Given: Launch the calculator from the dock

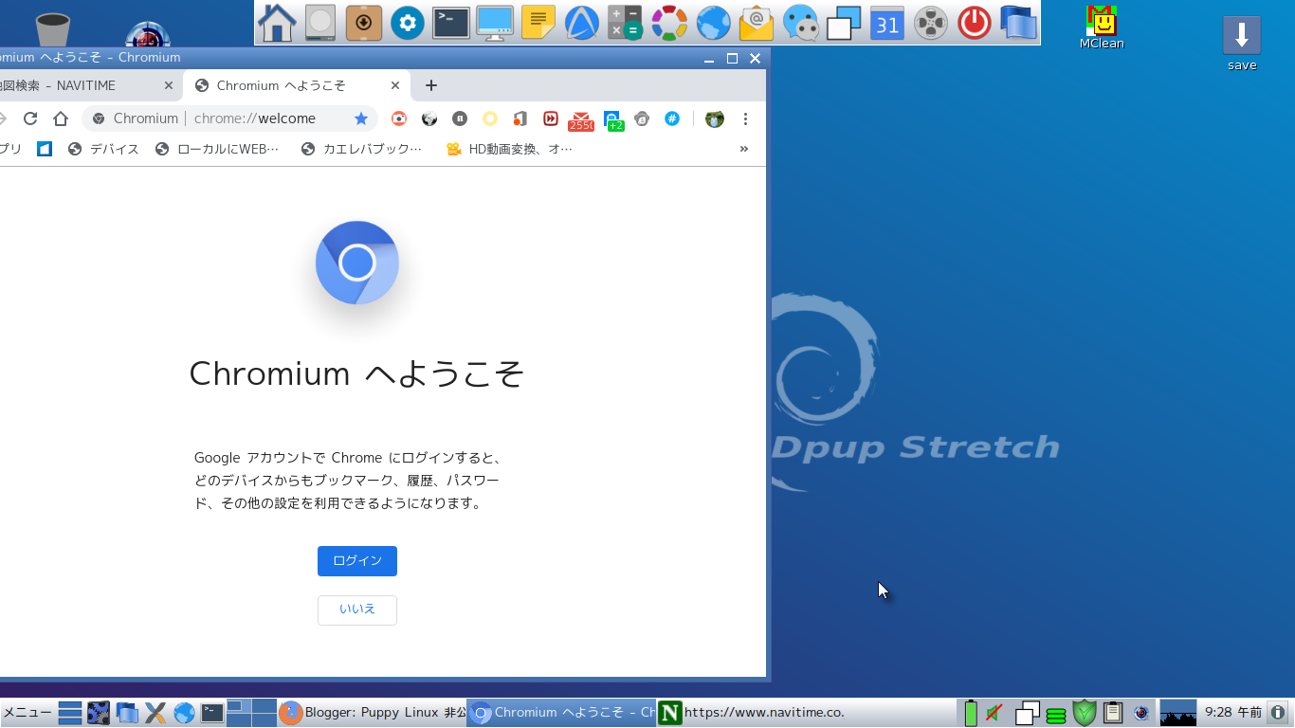Looking at the screenshot, I should point(625,23).
